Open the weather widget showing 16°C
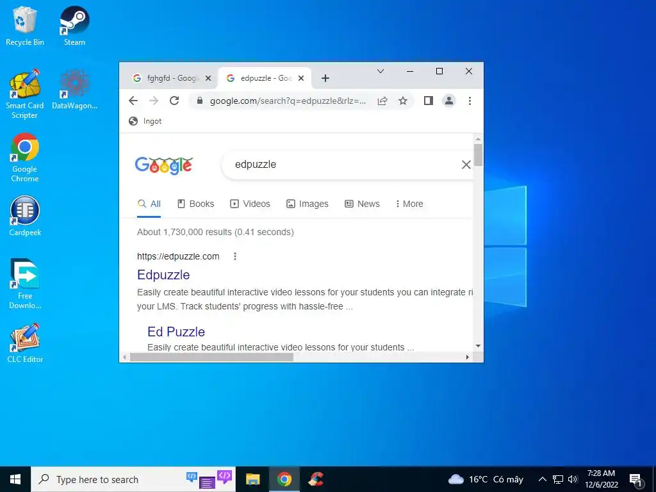The width and height of the screenshot is (656, 492). pyautogui.click(x=486, y=479)
